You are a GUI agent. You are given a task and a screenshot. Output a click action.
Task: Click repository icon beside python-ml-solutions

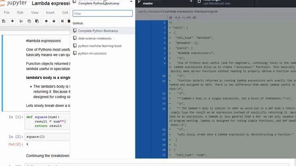pyautogui.click(x=75, y=53)
